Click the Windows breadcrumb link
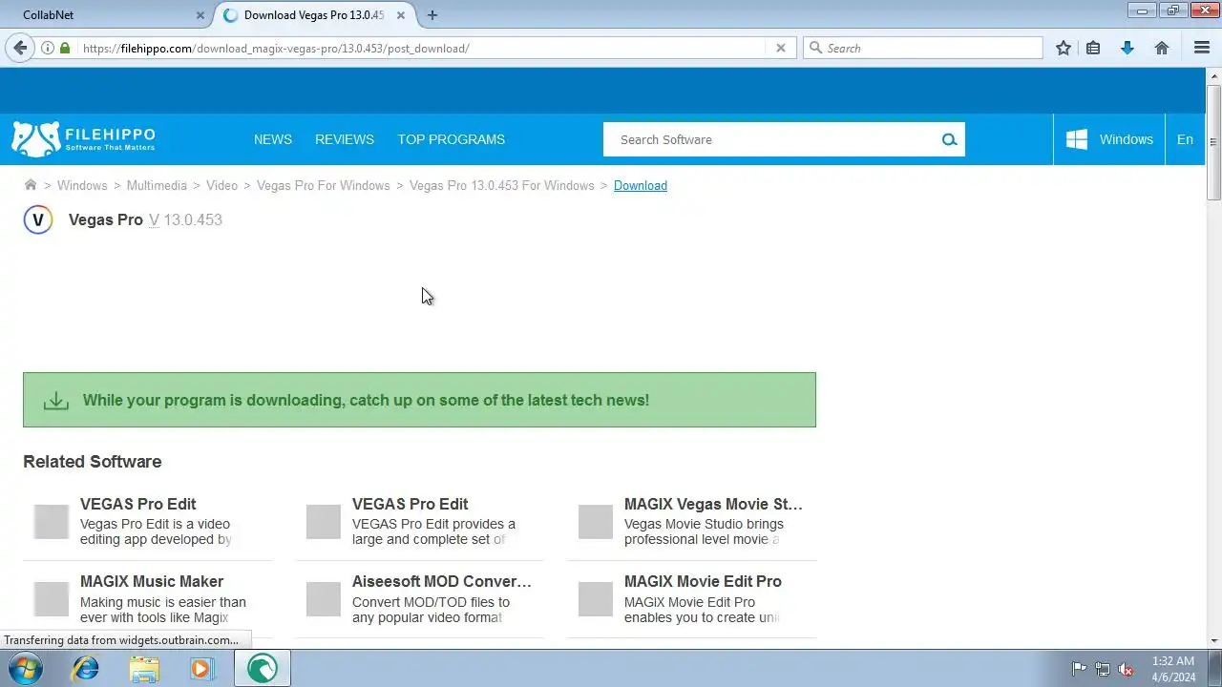1222x687 pixels. click(x=82, y=185)
